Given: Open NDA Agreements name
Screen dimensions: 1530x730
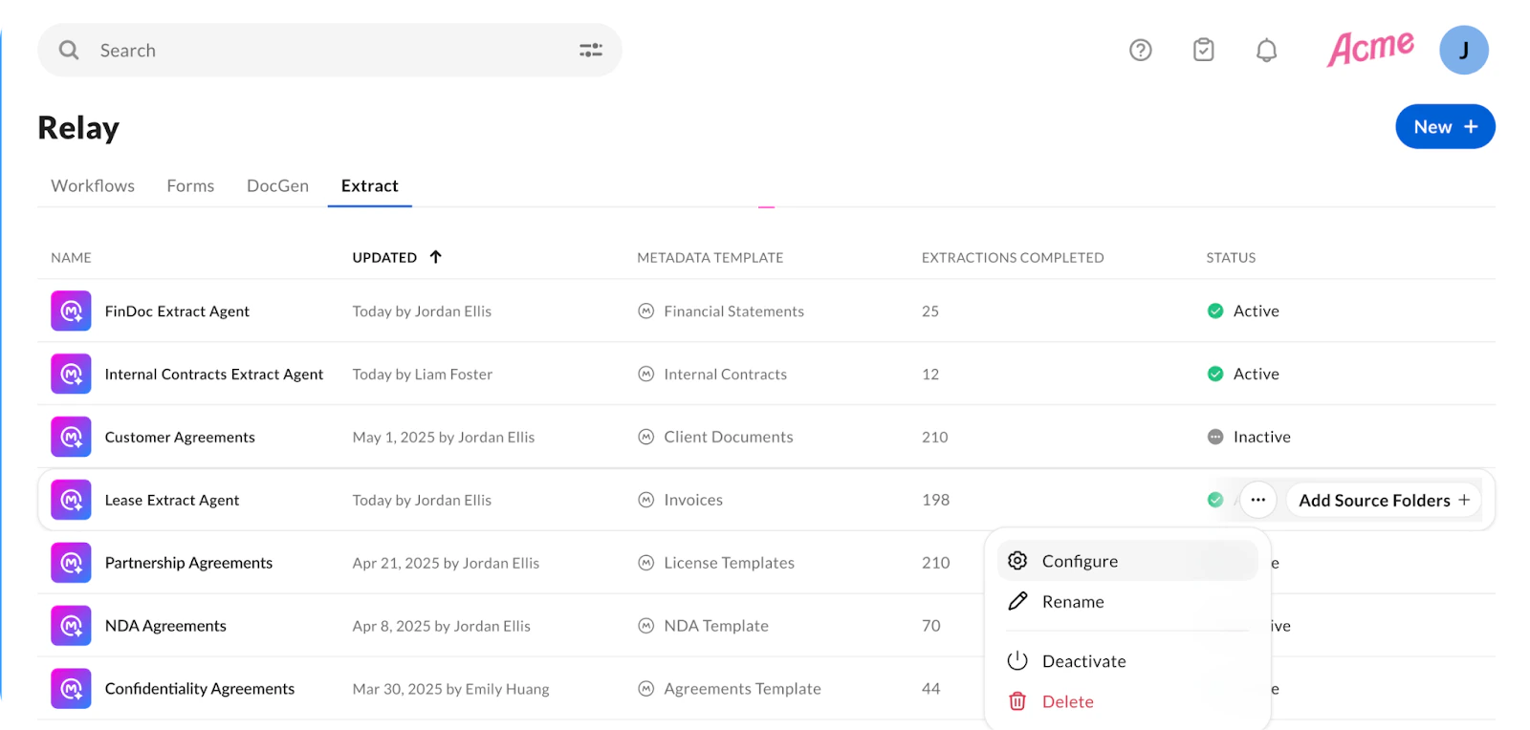Looking at the screenshot, I should 165,626.
